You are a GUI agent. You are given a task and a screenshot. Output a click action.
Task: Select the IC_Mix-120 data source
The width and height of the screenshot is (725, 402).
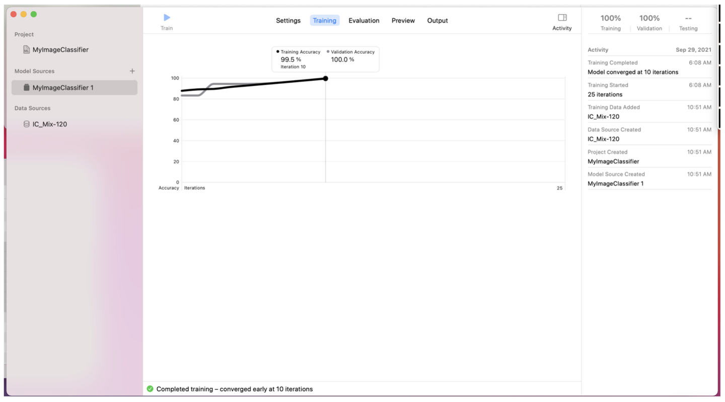click(50, 124)
